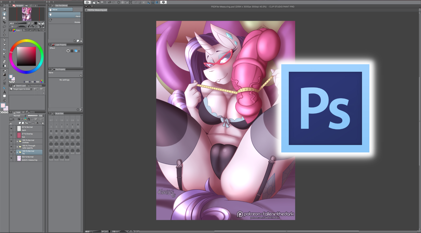Screen dimensions: 421x233
Task: Select the Eyedropper tool
Action: pos(4,31)
